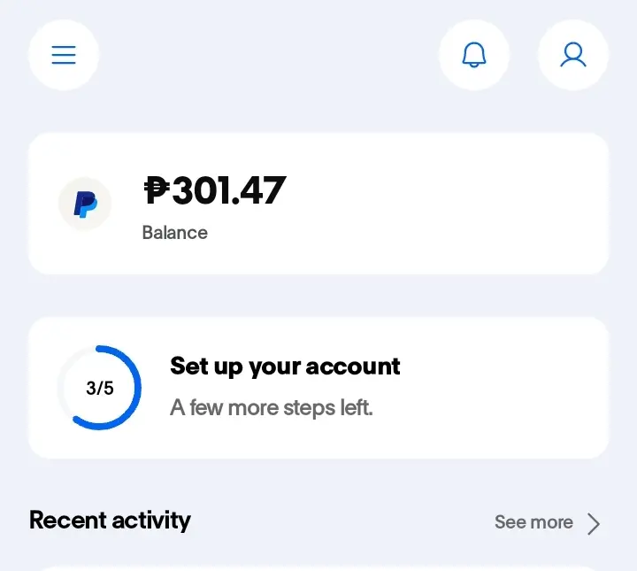The image size is (637, 571).
Task: Click the word 'more' in See more
Action: point(552,522)
